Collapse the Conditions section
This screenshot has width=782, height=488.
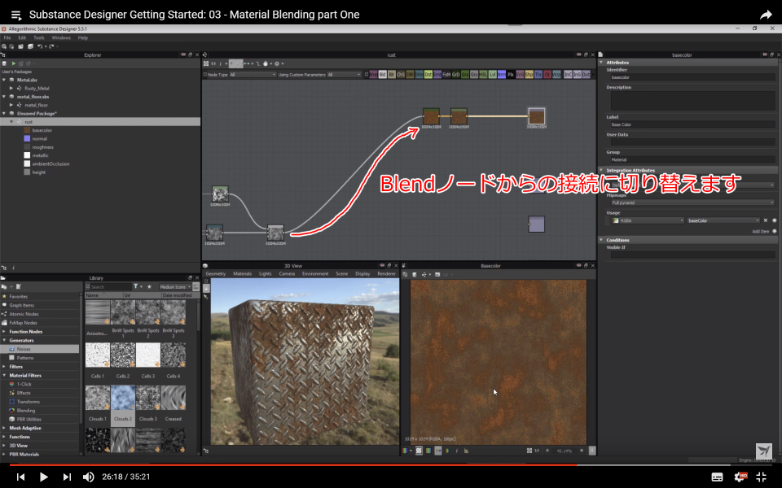coord(601,240)
